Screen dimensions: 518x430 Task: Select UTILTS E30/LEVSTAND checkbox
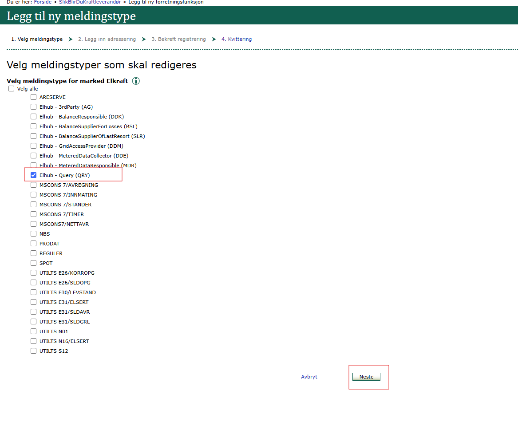point(33,292)
